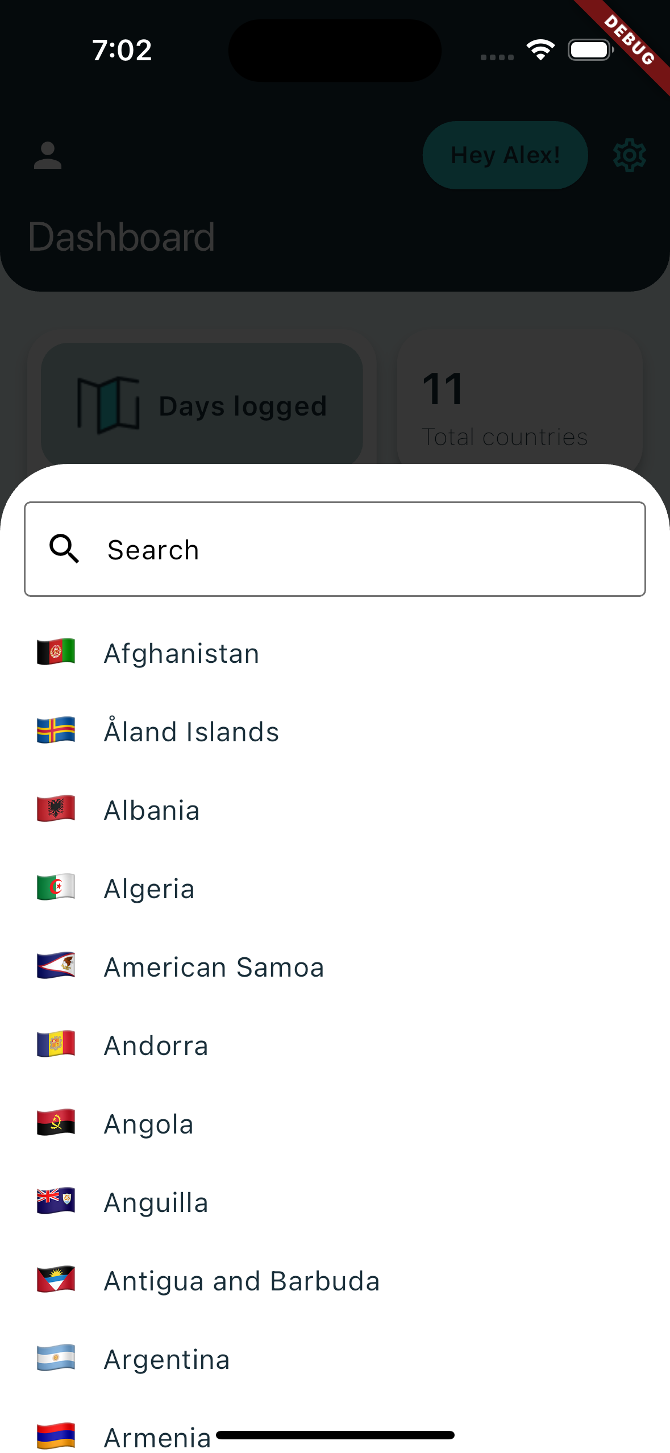Select the Argentina flag icon
Screen dimensions: 670x1453
click(56, 1358)
